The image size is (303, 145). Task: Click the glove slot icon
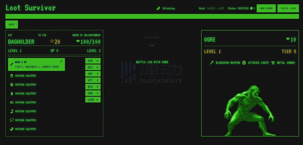pyautogui.click(x=12, y=94)
